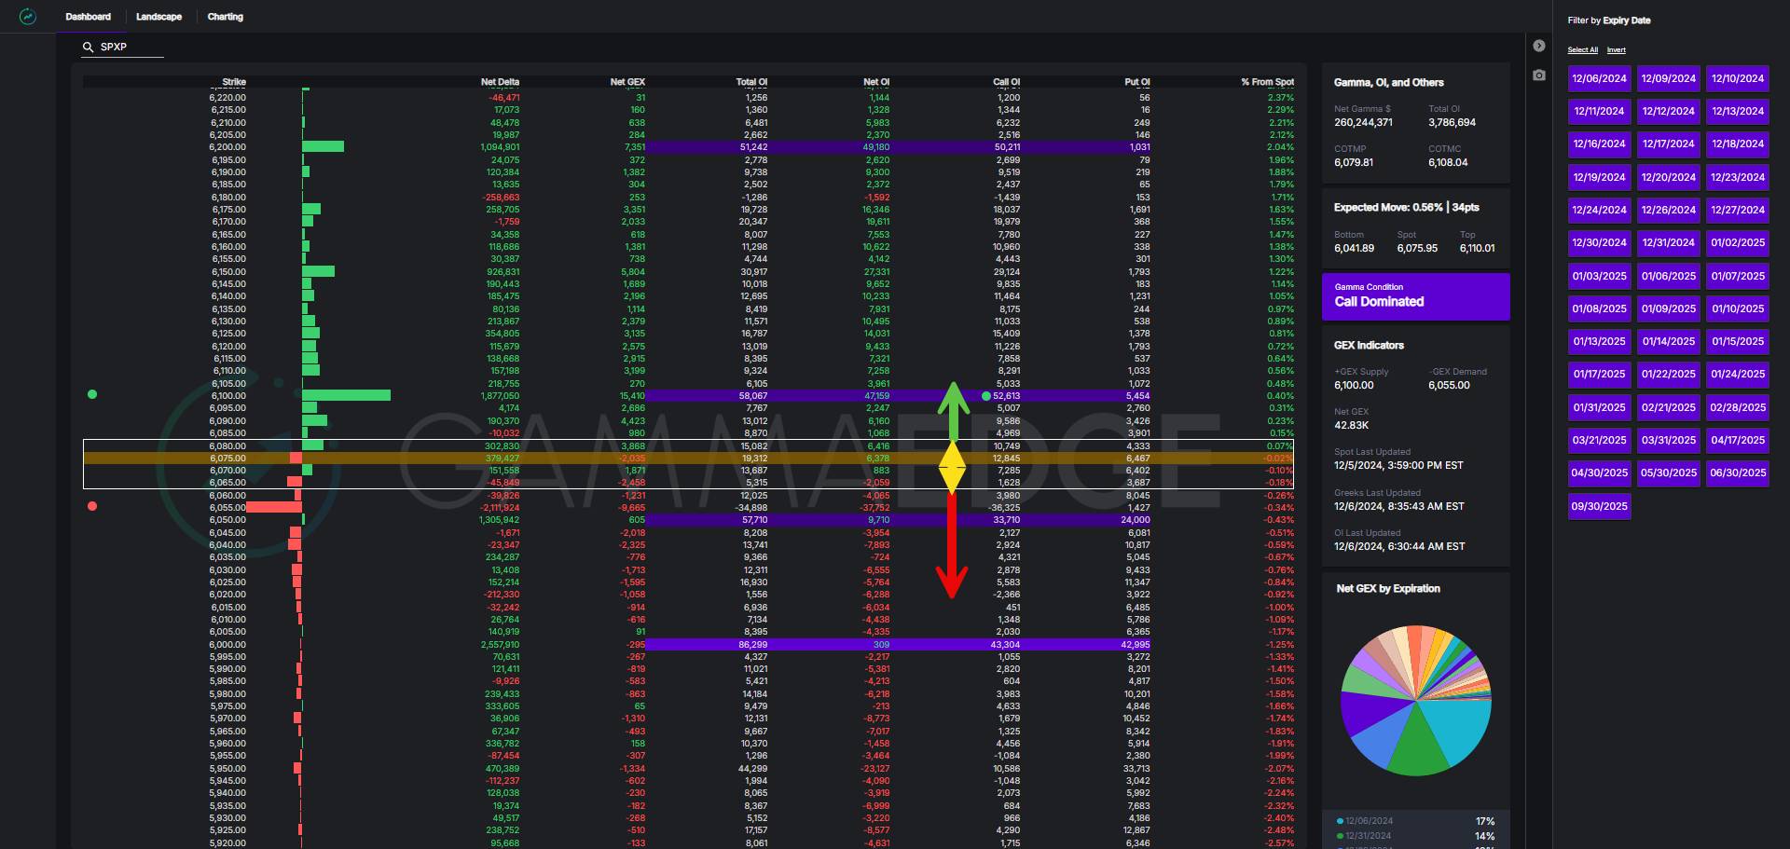Click the green slice of expiration pie chart

coord(1417,746)
